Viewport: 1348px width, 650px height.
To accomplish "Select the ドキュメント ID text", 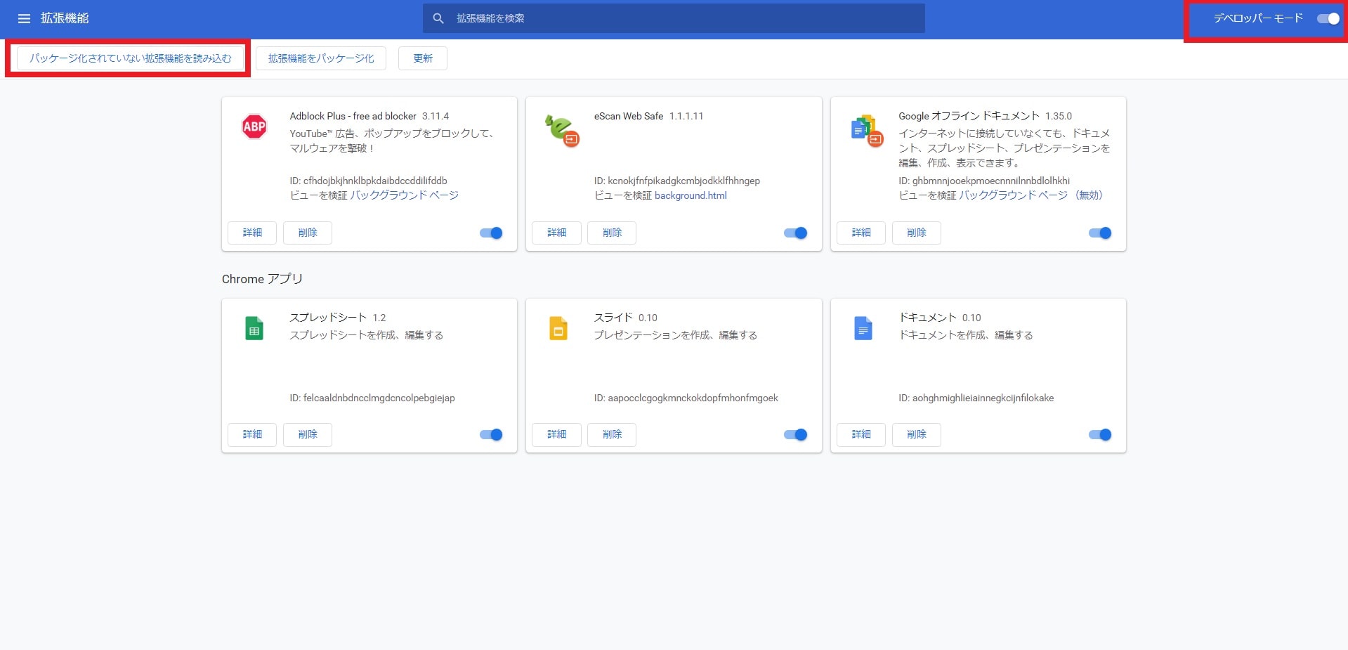I will click(x=976, y=398).
